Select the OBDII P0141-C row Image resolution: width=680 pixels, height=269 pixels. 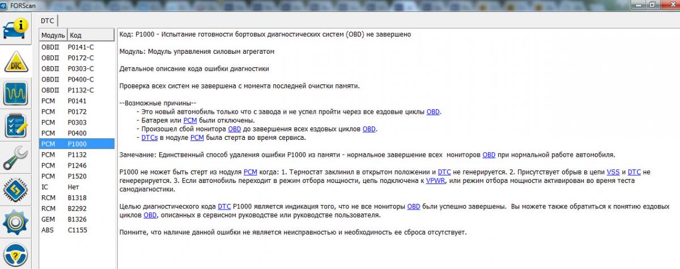(x=76, y=47)
